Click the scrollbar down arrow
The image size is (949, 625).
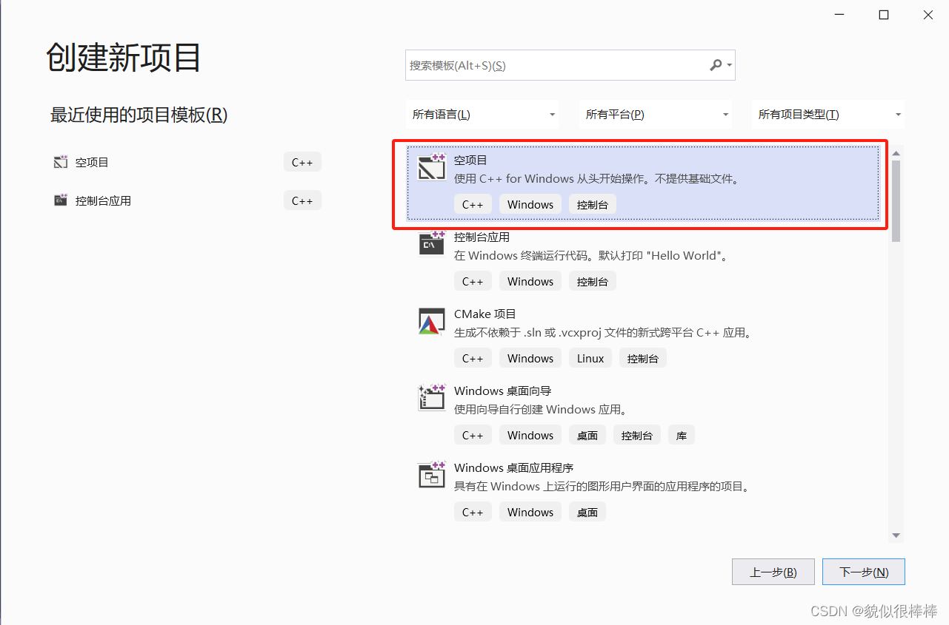[x=896, y=536]
